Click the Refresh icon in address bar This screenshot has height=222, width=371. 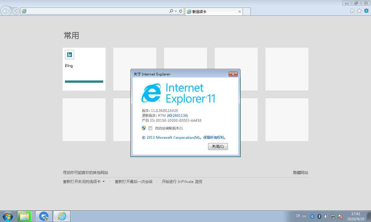click(181, 11)
